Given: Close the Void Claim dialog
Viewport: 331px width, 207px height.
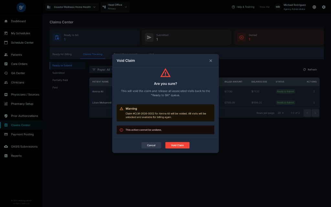Looking at the screenshot, I should (211, 60).
